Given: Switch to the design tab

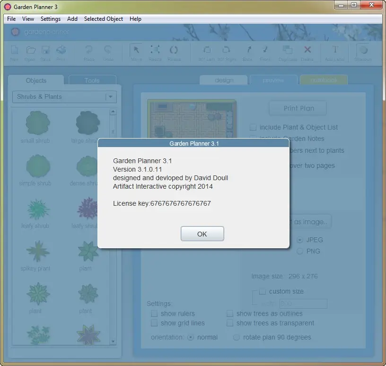Looking at the screenshot, I should [224, 80].
